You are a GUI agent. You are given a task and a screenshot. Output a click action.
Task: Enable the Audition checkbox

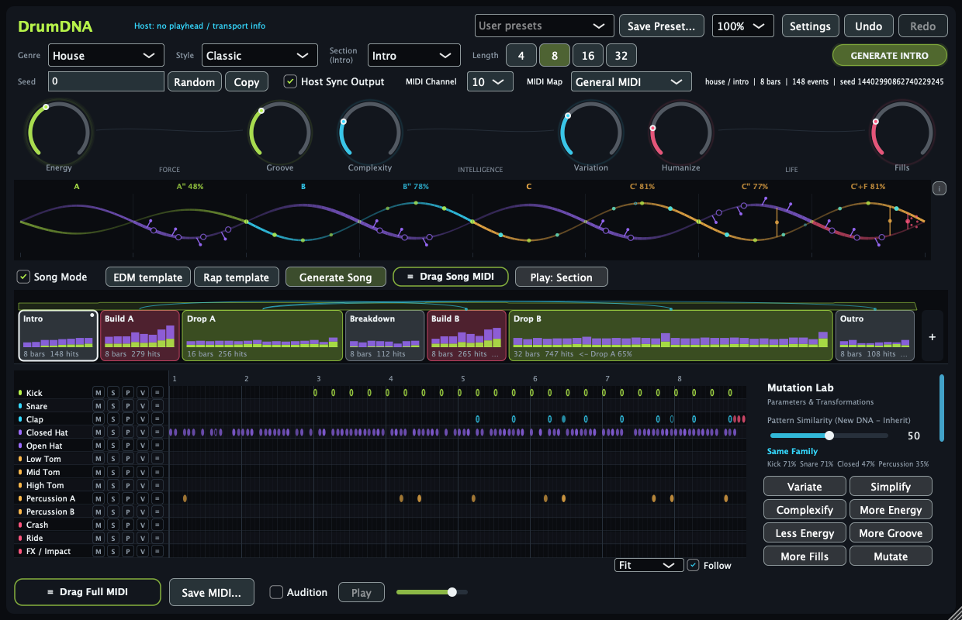(x=276, y=592)
